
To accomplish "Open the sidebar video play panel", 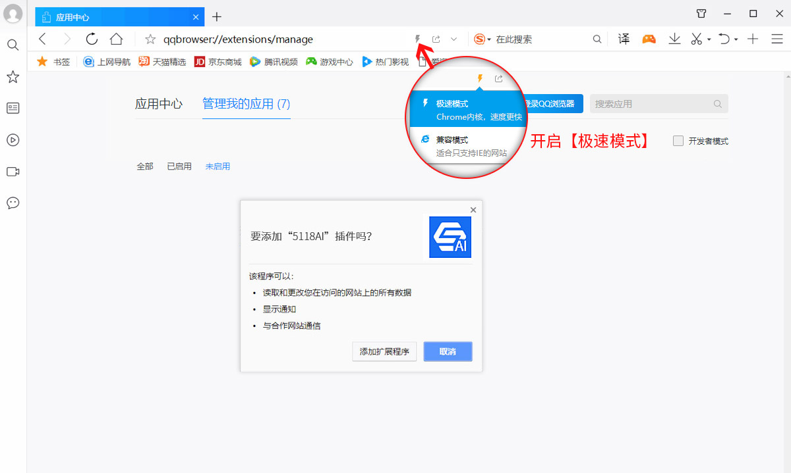I will (13, 139).
